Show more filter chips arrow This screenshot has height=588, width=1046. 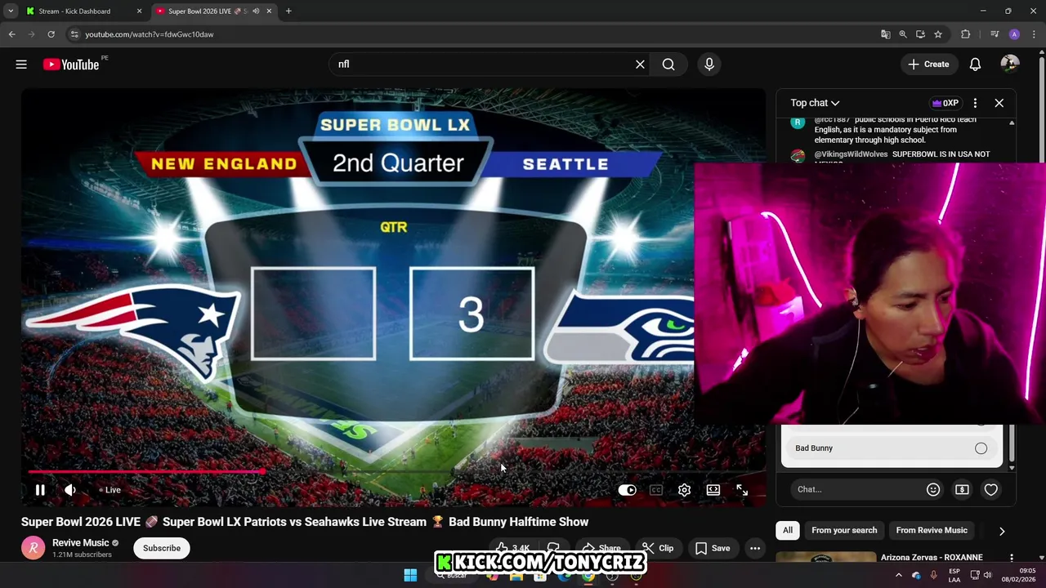tap(1002, 531)
